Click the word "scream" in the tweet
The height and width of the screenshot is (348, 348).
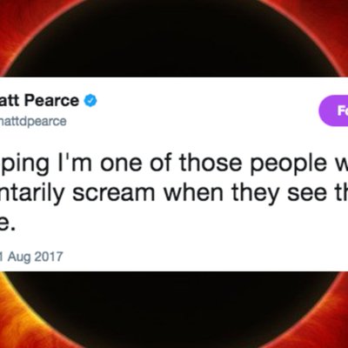click(114, 193)
